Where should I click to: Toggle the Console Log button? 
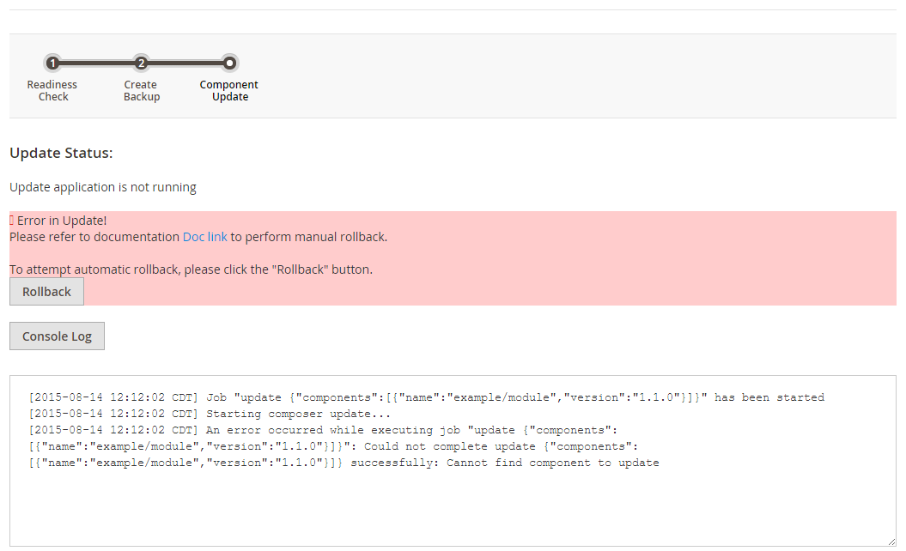[57, 336]
